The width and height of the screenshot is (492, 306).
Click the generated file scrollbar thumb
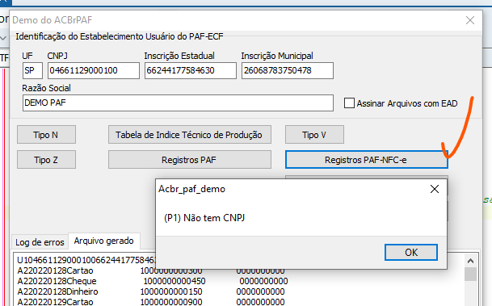click(x=470, y=274)
